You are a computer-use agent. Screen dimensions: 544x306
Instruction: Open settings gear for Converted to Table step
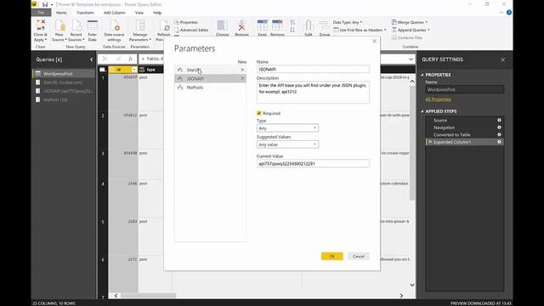click(x=499, y=134)
